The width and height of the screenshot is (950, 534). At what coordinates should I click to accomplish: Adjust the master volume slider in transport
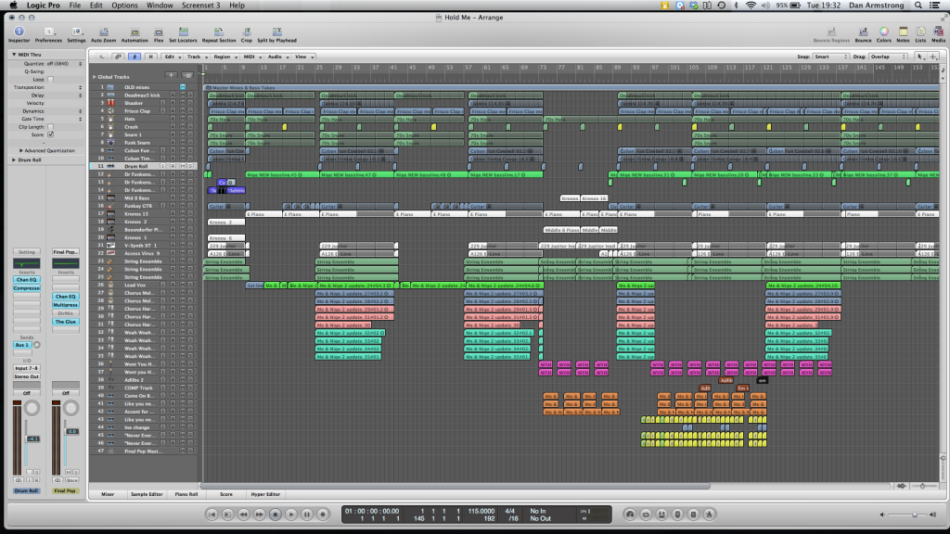[x=907, y=514]
